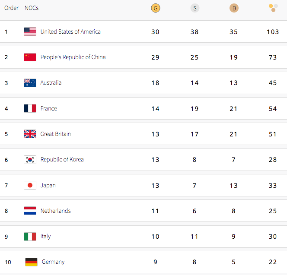The width and height of the screenshot is (287, 275).
Task: Open United States of America link
Action: pyautogui.click(x=70, y=32)
